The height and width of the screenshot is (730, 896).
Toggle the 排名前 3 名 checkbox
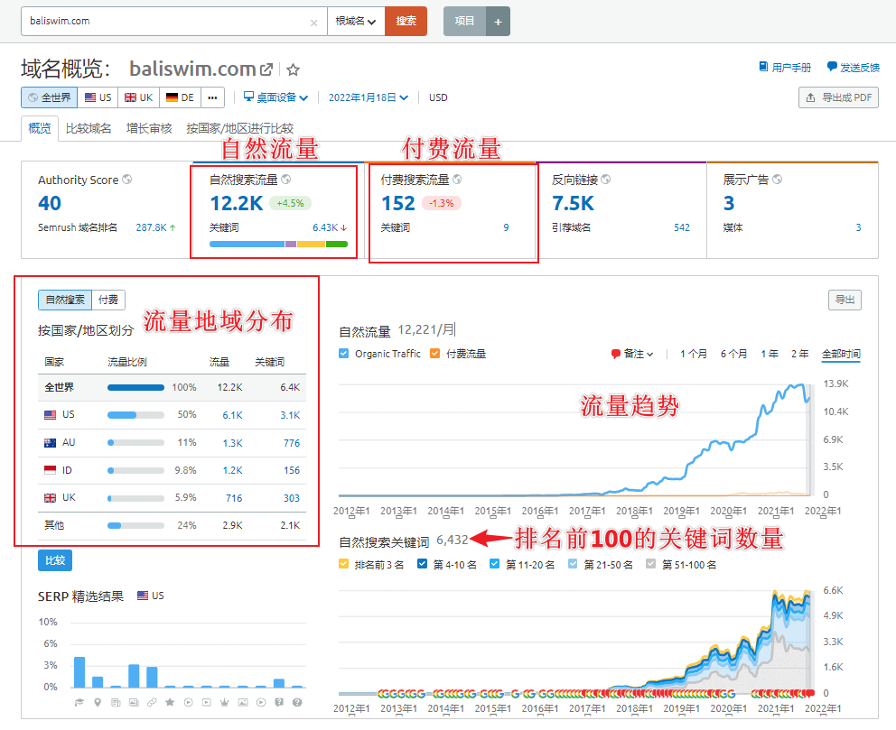pyautogui.click(x=344, y=565)
